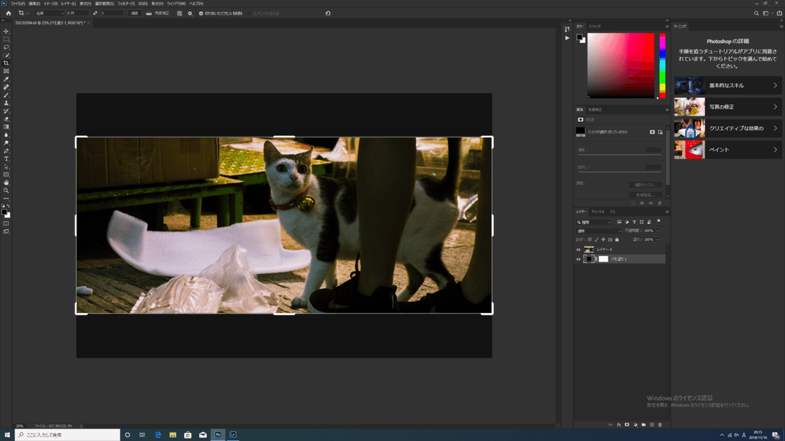Expand 写真の修正 tutorial topic
This screenshot has height=441, width=785.
point(728,106)
